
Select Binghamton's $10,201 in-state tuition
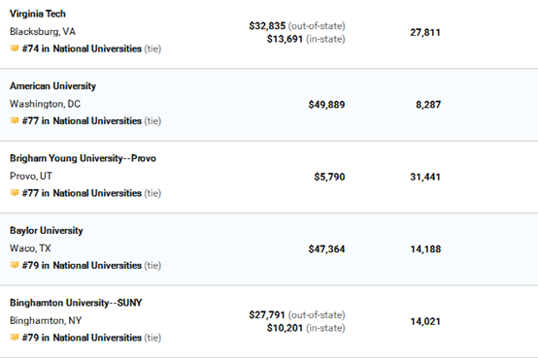[285, 328]
